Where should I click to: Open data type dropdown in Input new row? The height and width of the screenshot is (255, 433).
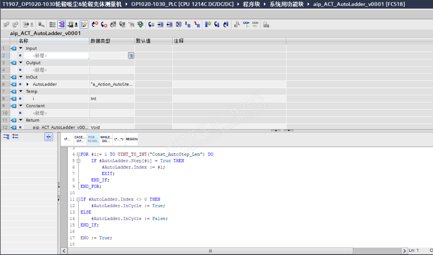point(131,56)
